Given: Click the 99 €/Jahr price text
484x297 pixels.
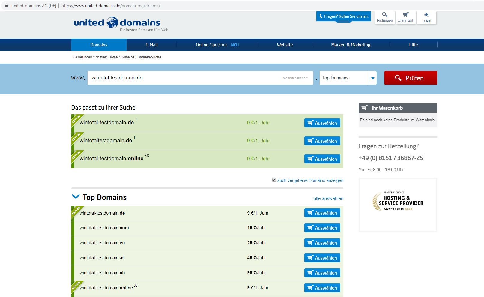Looking at the screenshot, I should [x=257, y=273].
